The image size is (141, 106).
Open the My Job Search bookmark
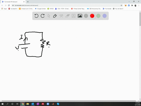coord(118,9)
